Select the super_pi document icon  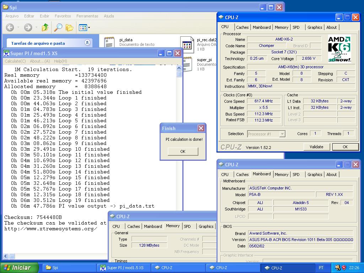(x=188, y=64)
